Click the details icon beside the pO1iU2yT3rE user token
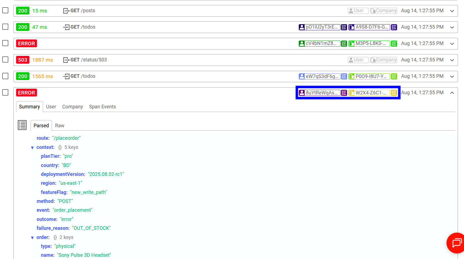The image size is (464, 259). point(344,27)
